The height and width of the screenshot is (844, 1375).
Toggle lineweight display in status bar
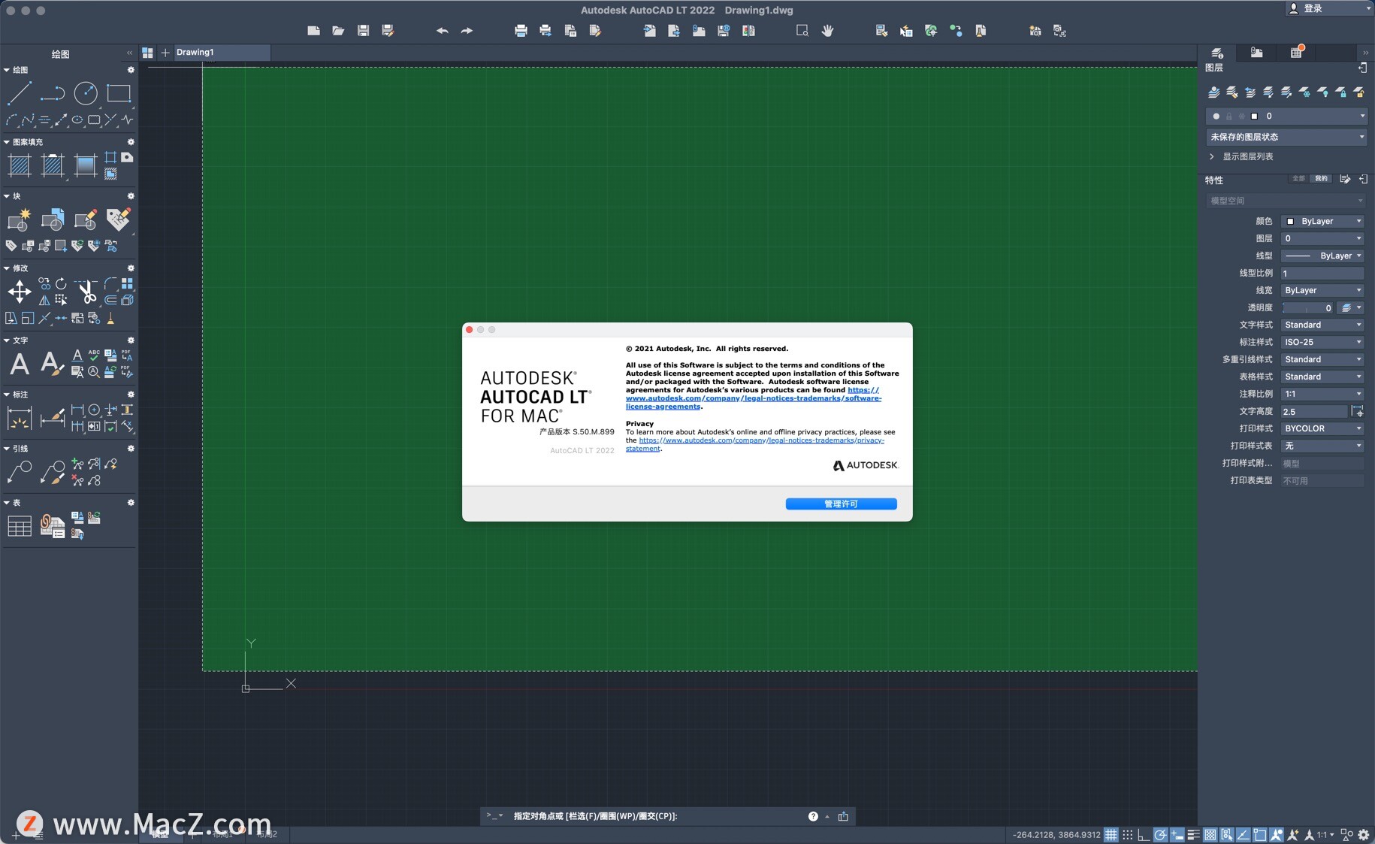[x=1193, y=835]
